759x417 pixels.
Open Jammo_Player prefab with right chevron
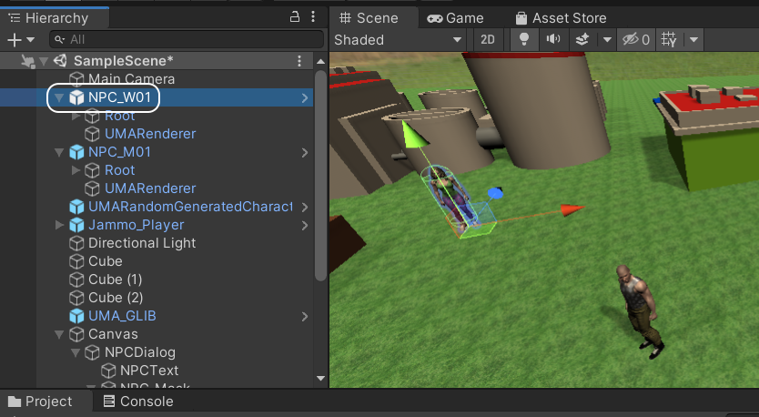[x=305, y=226]
